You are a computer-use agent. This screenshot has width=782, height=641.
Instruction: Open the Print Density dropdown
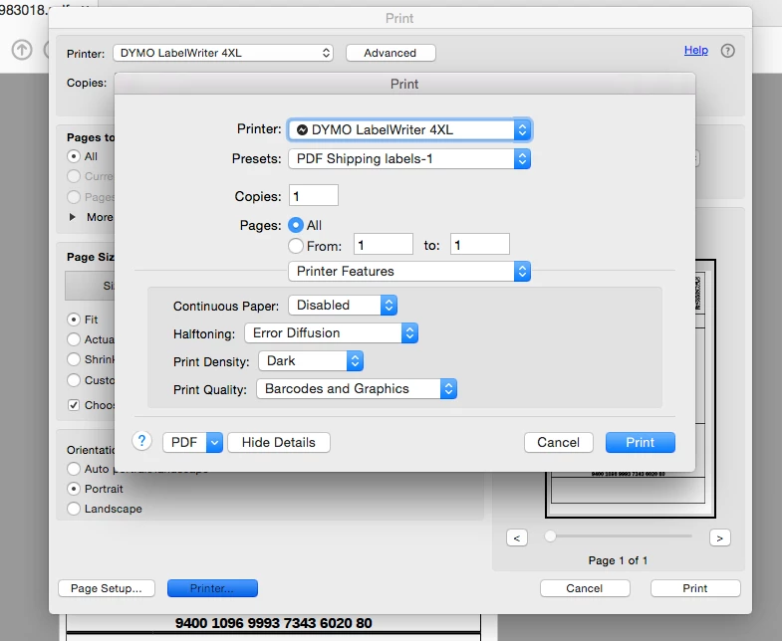pos(311,361)
